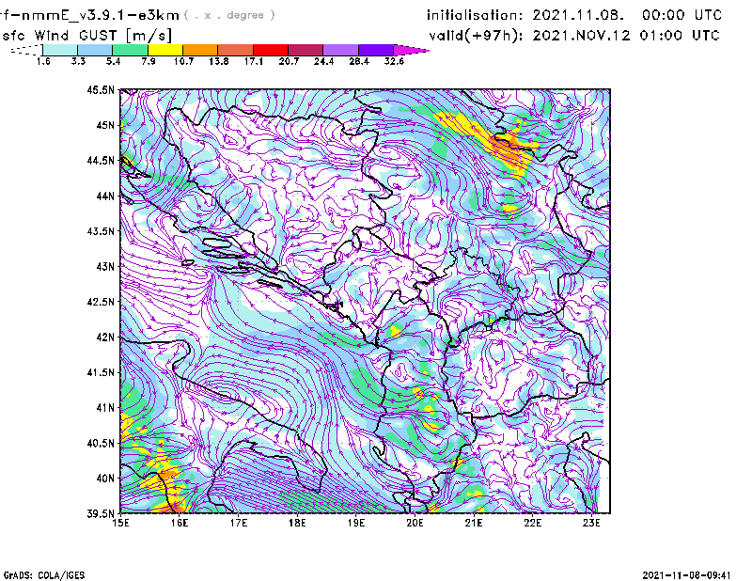Click the 45N latitude label
This screenshot has width=752, height=581.
click(x=105, y=125)
